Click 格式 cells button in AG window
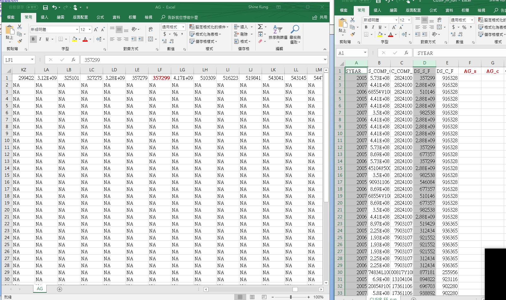The width and height of the screenshot is (506, 300). pos(242,41)
